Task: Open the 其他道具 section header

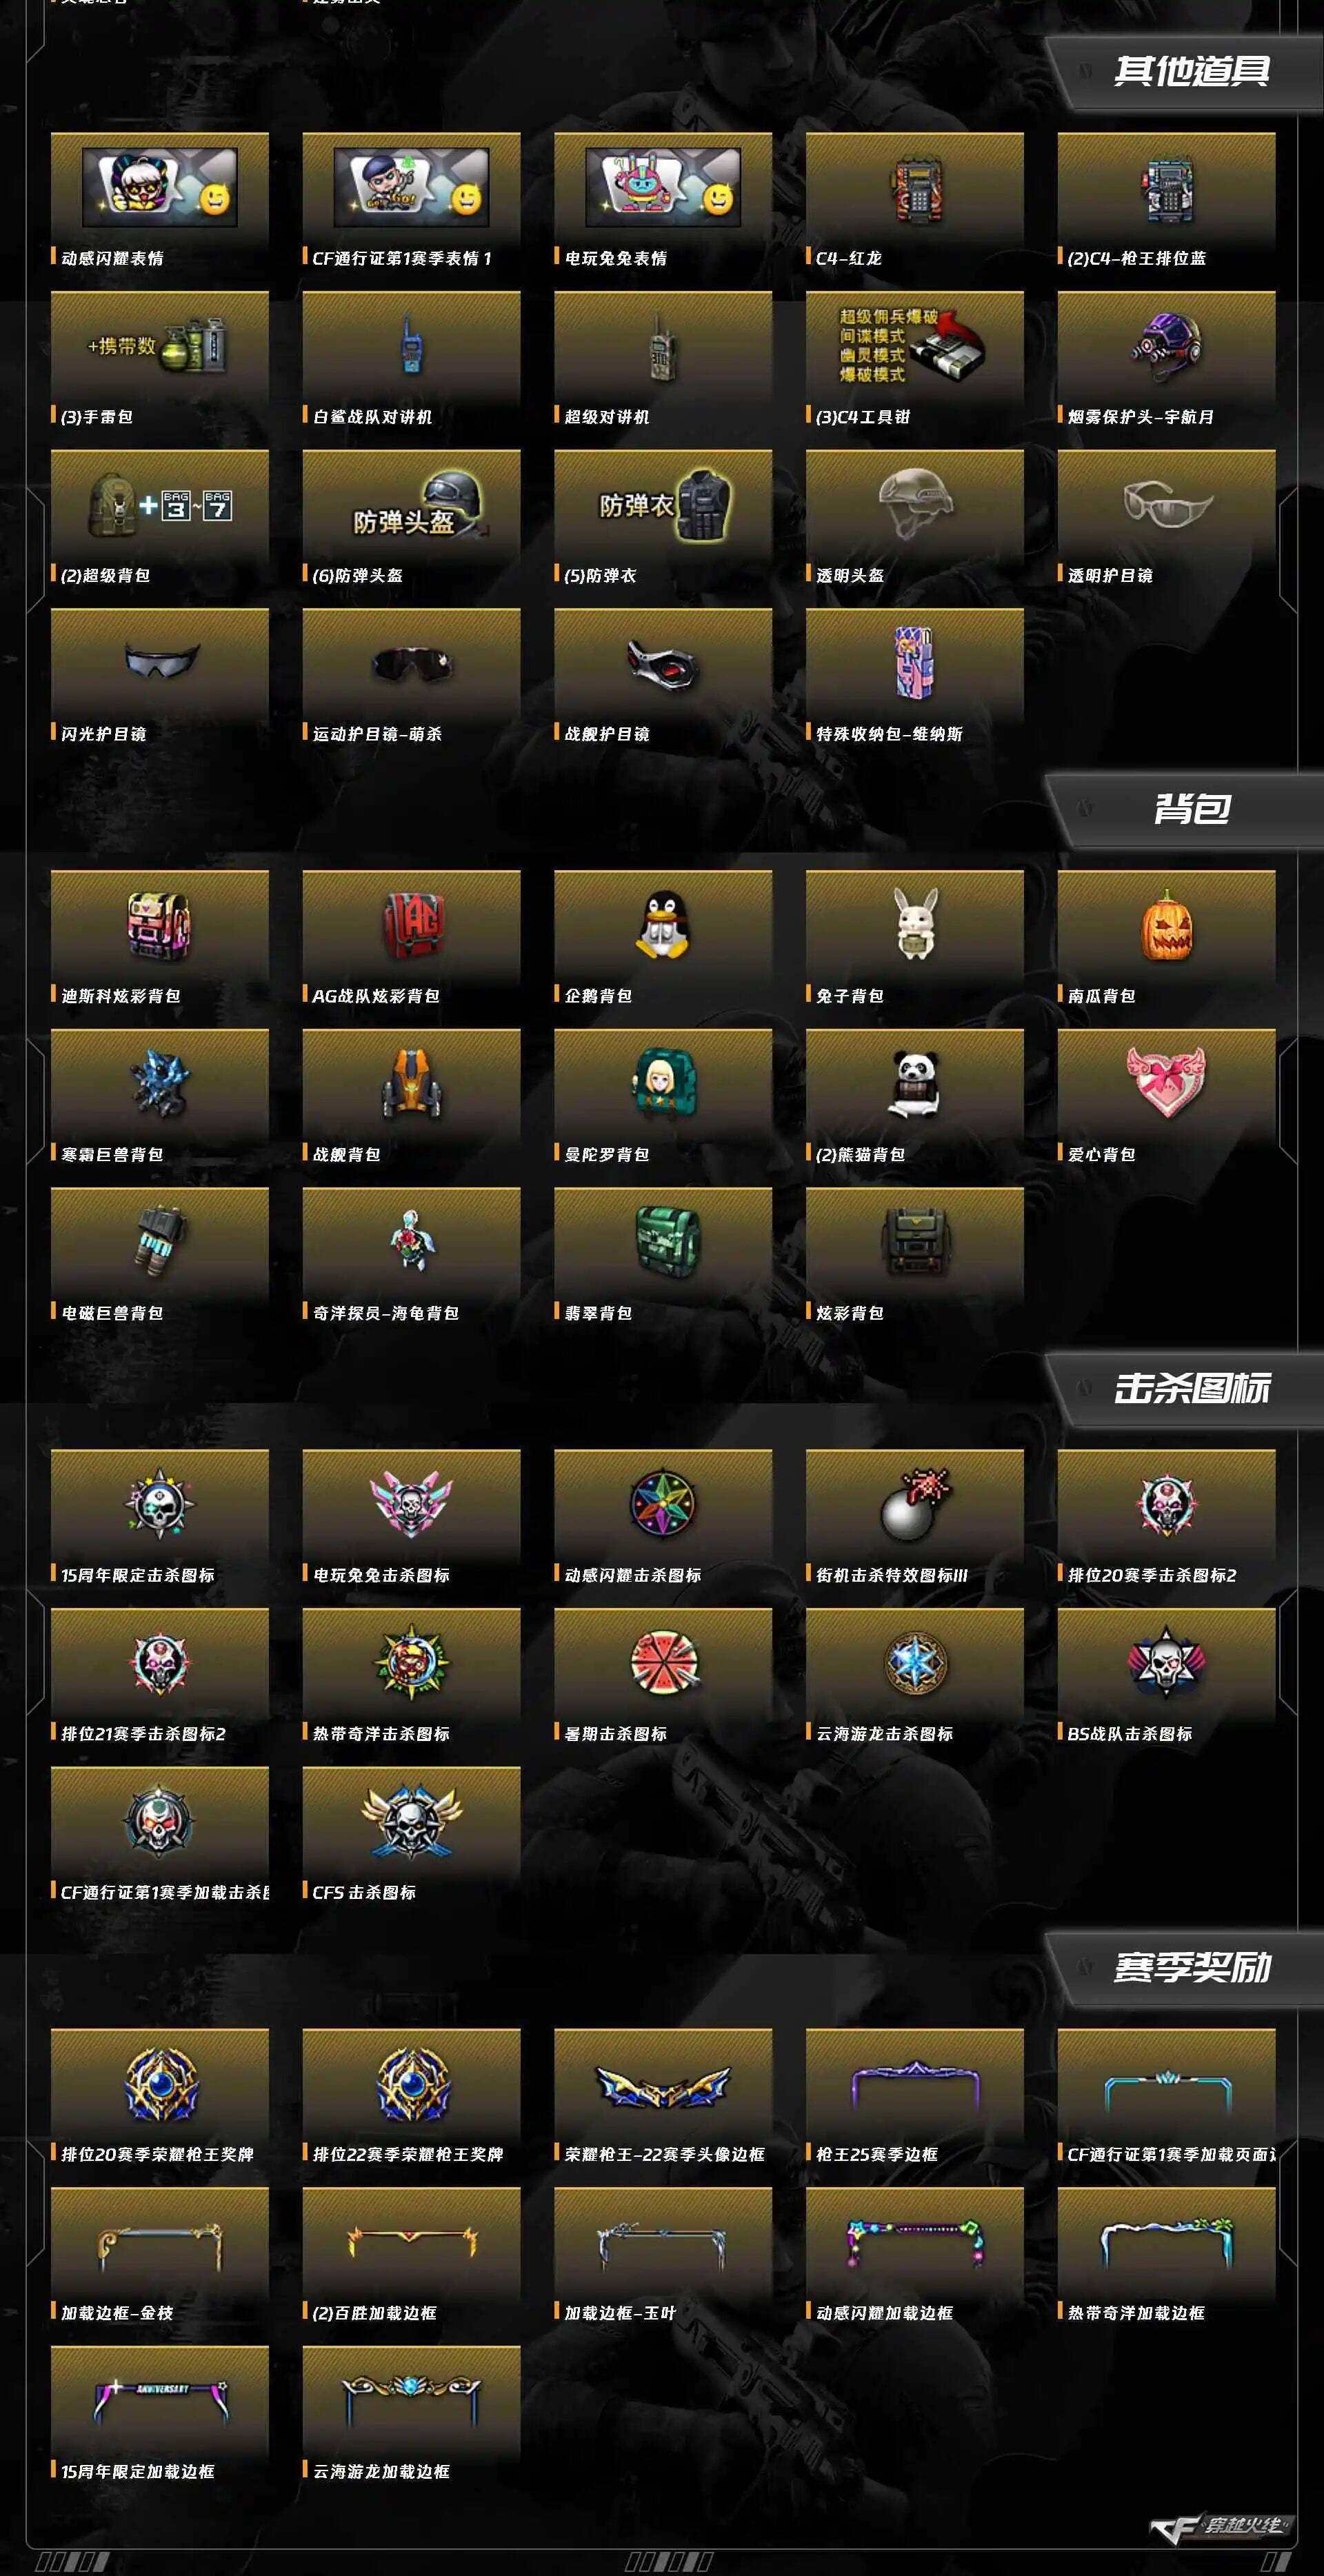Action: point(1192,71)
